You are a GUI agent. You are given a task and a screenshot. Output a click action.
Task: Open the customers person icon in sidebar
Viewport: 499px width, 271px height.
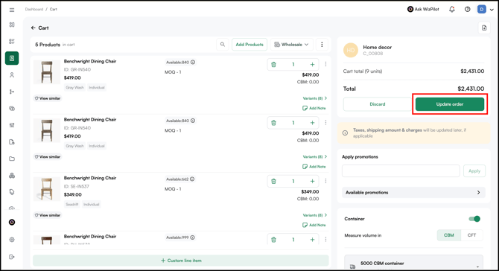coord(12,75)
